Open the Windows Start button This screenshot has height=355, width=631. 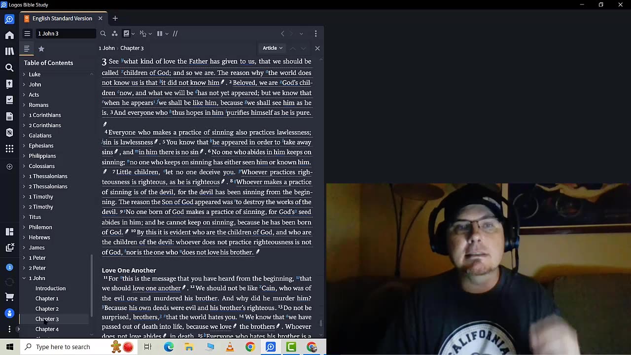10,347
